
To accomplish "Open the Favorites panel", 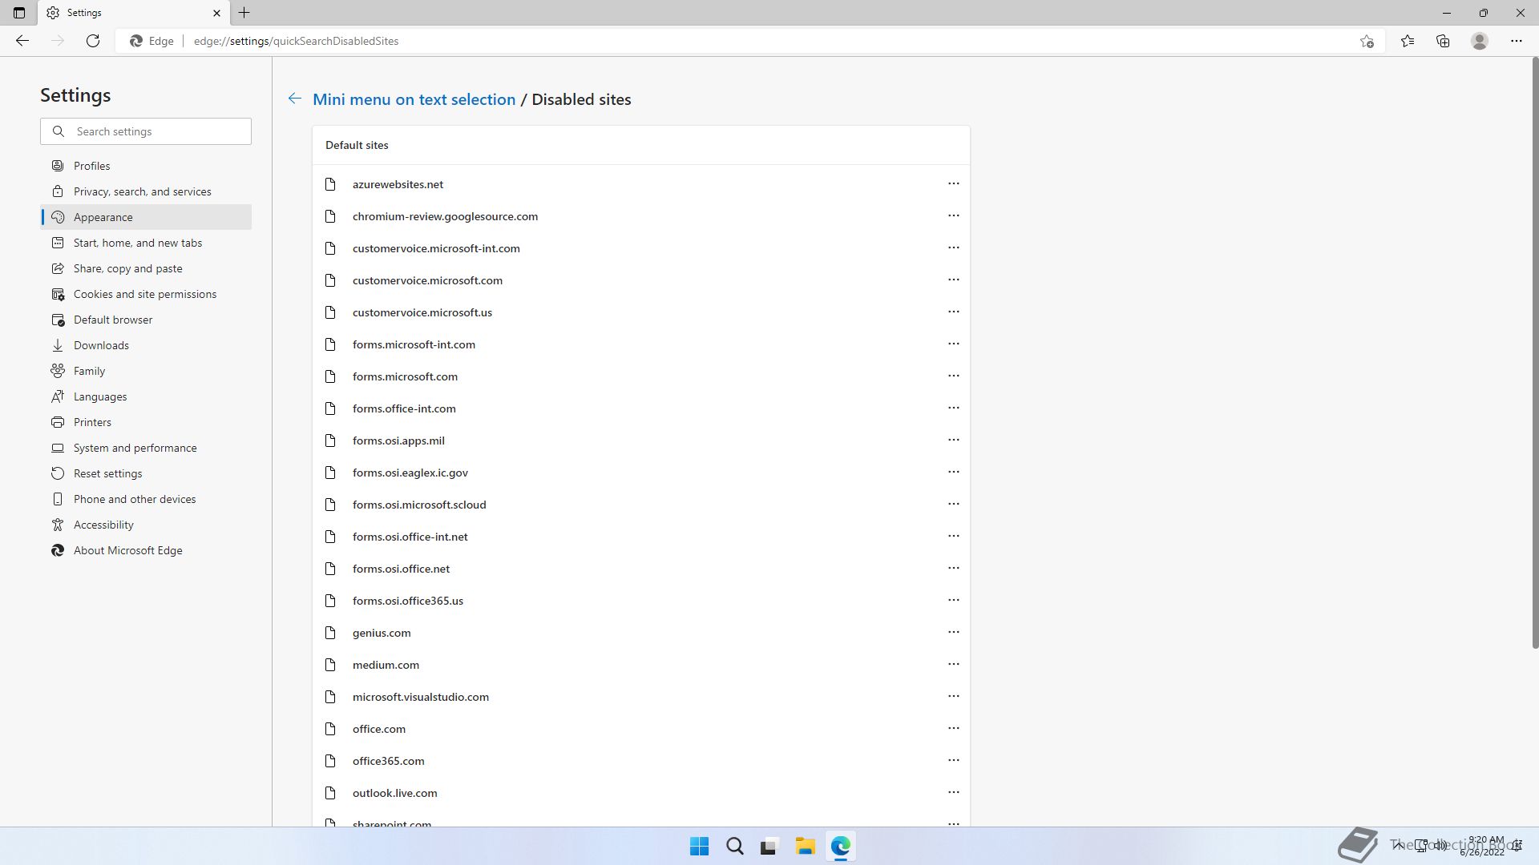I will pos(1408,41).
